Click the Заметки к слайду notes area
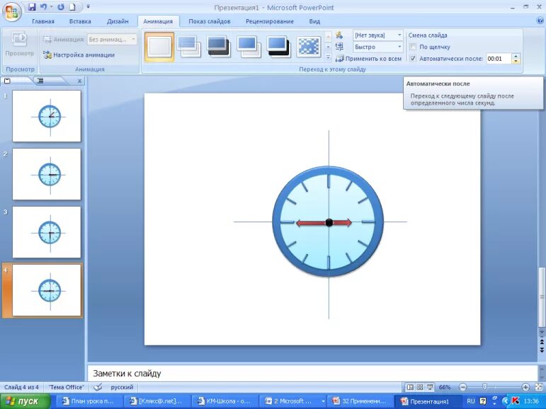The width and height of the screenshot is (546, 409). [x=312, y=373]
